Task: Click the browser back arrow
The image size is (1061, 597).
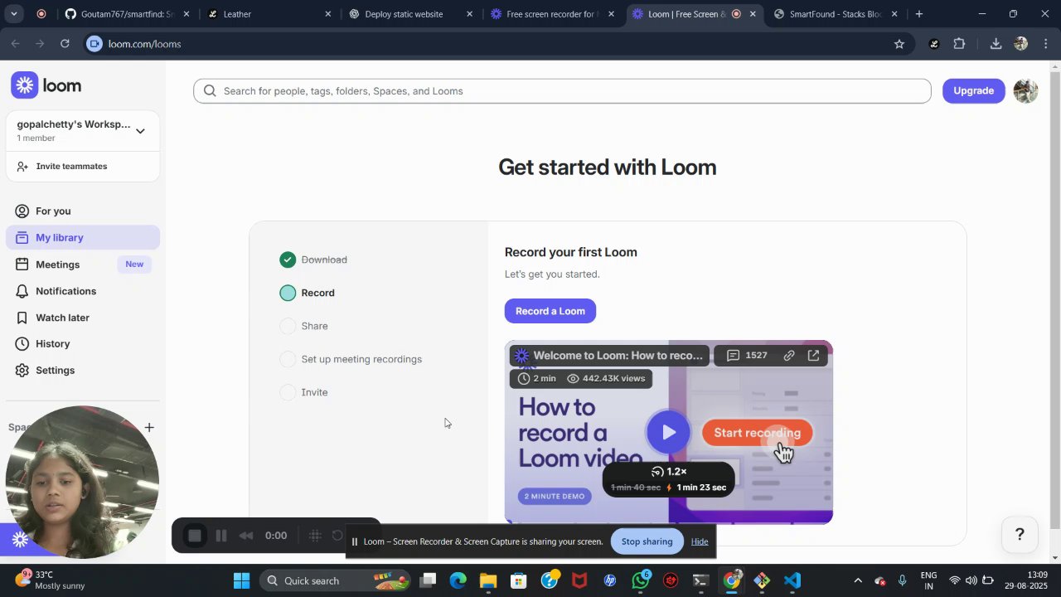Action: [x=15, y=44]
